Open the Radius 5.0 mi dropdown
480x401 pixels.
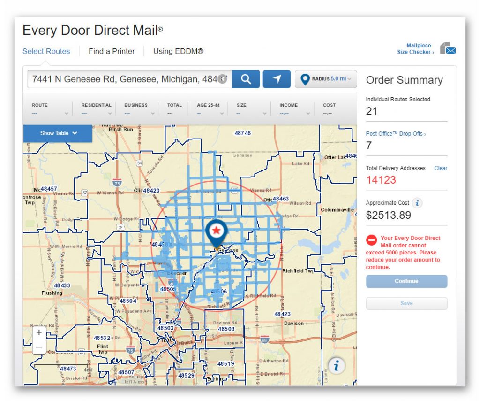pyautogui.click(x=325, y=78)
